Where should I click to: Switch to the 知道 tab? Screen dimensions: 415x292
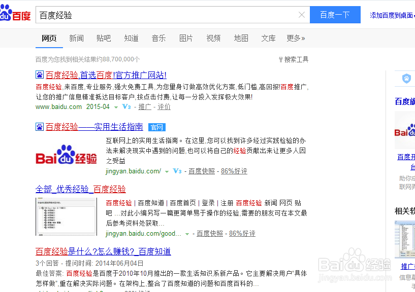click(131, 39)
